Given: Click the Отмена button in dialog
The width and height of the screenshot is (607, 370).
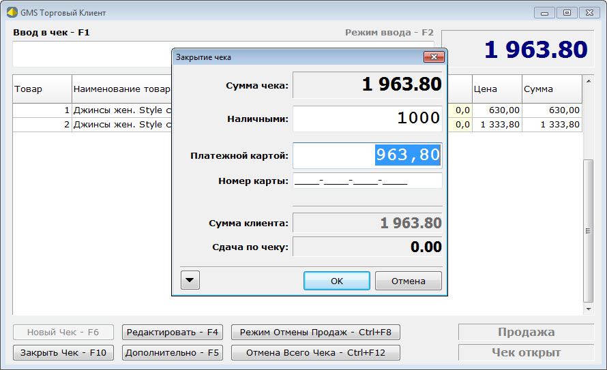Looking at the screenshot, I should pos(409,281).
